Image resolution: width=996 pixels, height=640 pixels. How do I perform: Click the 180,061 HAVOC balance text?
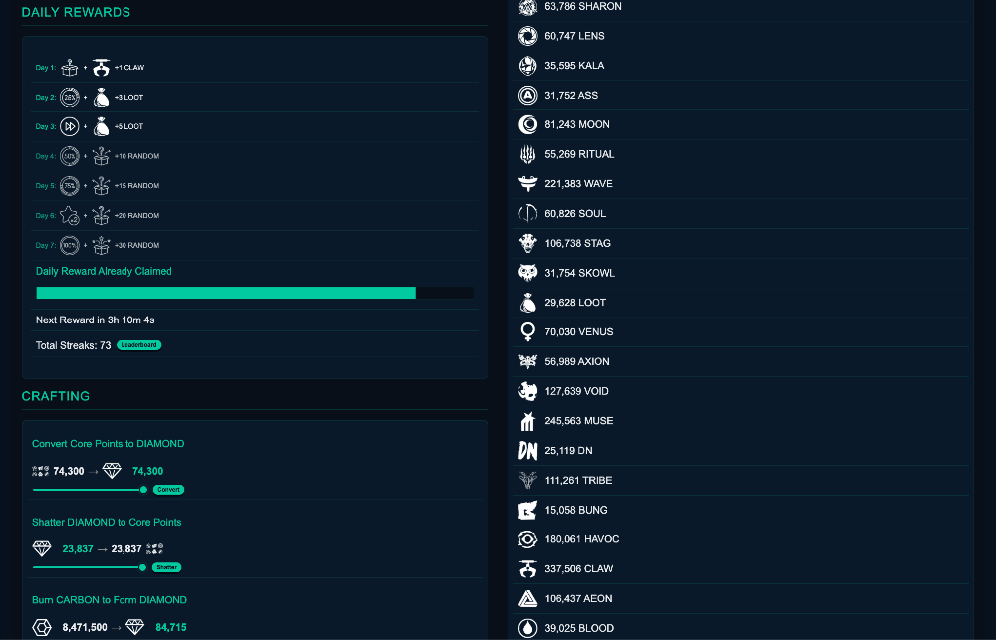coord(582,539)
